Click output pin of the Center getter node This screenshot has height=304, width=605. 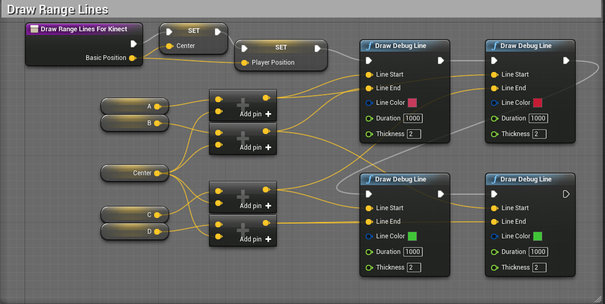(157, 174)
